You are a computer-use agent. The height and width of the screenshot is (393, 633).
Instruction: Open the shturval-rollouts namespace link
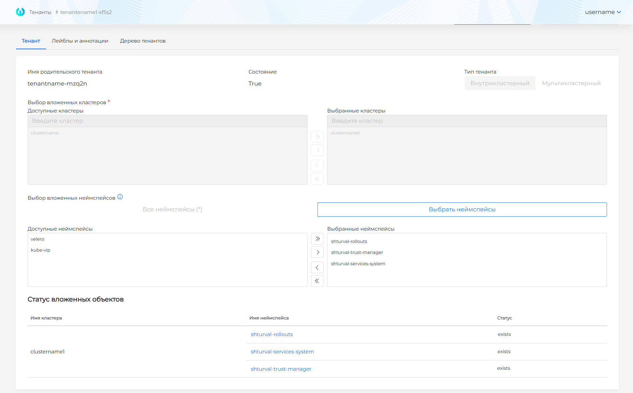(x=272, y=334)
